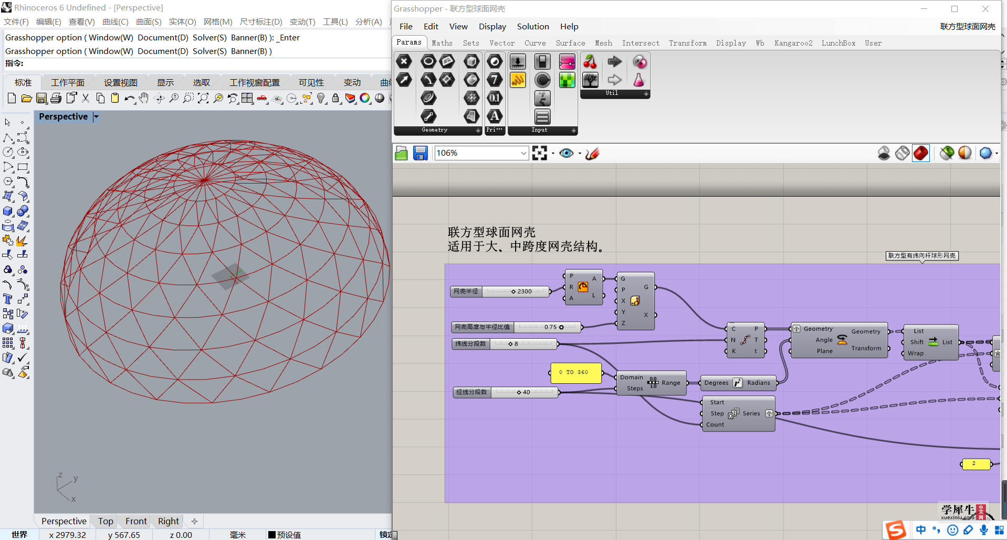Toggle Only draw selected previews green icon
The width and height of the screenshot is (1007, 540).
(x=947, y=153)
